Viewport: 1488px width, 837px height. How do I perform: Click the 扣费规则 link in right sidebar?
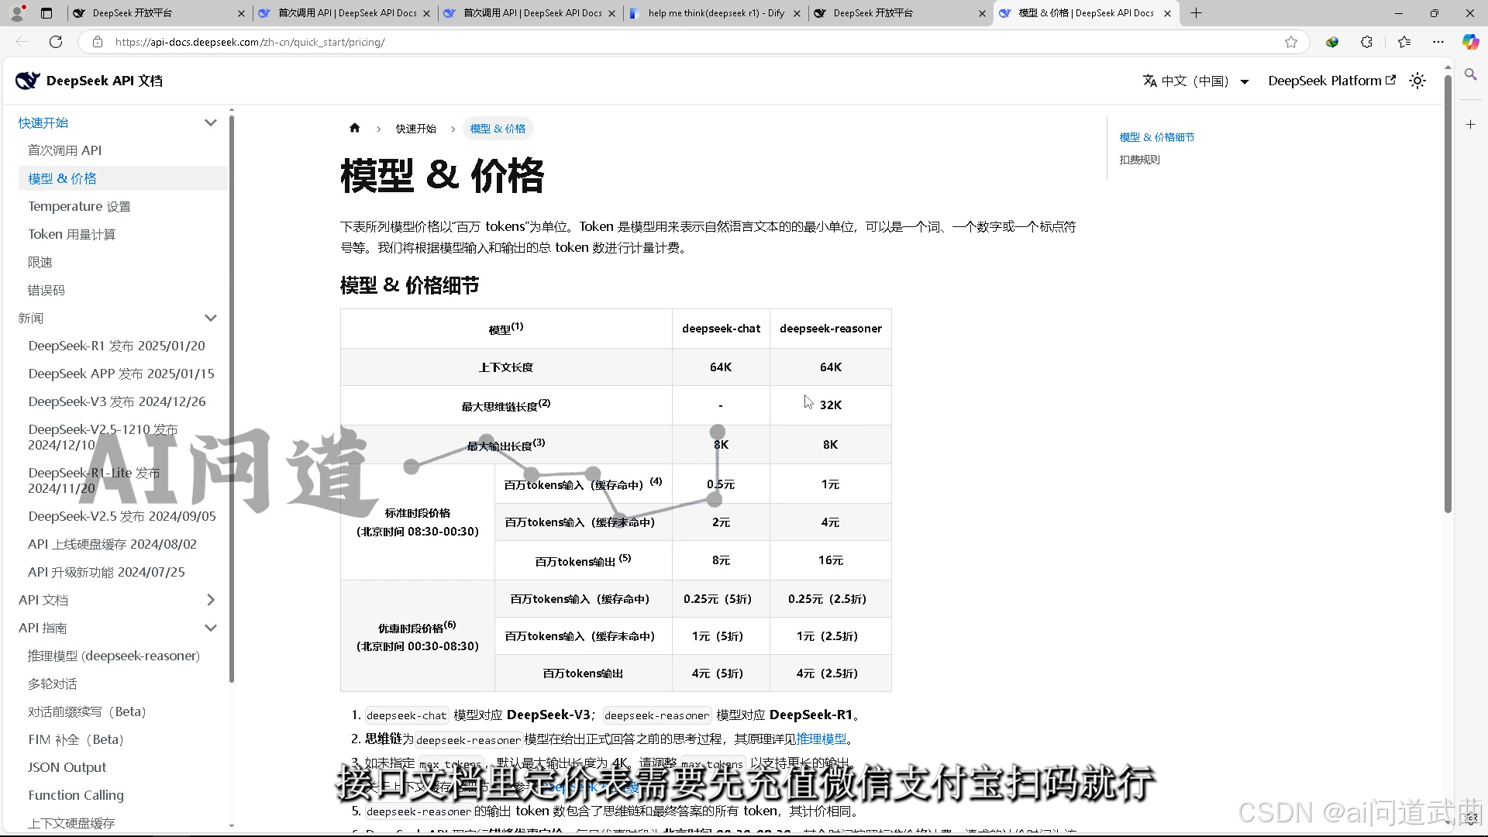tap(1139, 160)
